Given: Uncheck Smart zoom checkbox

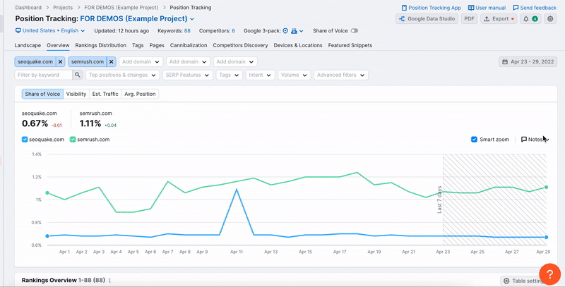Looking at the screenshot, I should click(x=474, y=140).
